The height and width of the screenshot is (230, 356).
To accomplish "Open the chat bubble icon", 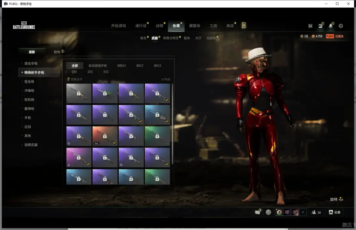I will coord(257,212).
